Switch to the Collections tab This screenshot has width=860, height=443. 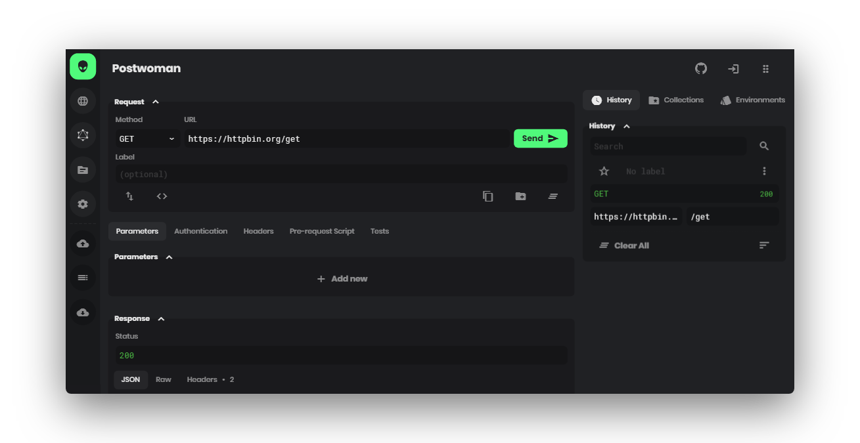676,100
